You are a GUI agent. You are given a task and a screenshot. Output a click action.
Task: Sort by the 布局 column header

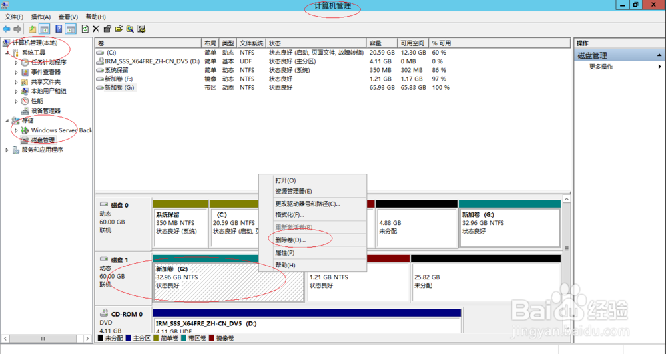click(210, 43)
